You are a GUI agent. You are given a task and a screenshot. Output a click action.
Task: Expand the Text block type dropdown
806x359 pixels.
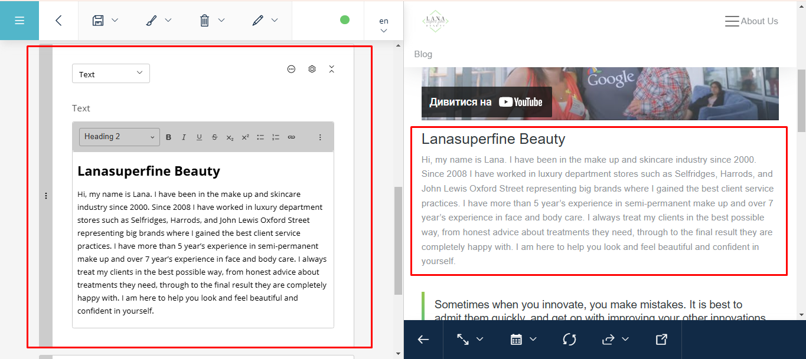[x=110, y=73]
